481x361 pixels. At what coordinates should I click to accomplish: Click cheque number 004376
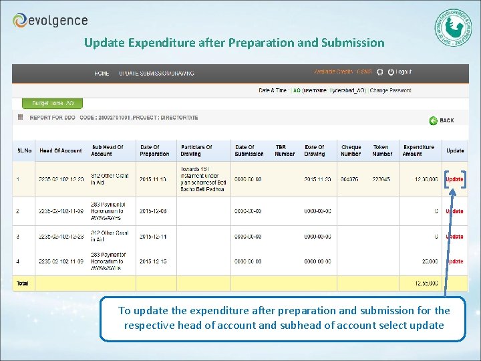tap(349, 179)
